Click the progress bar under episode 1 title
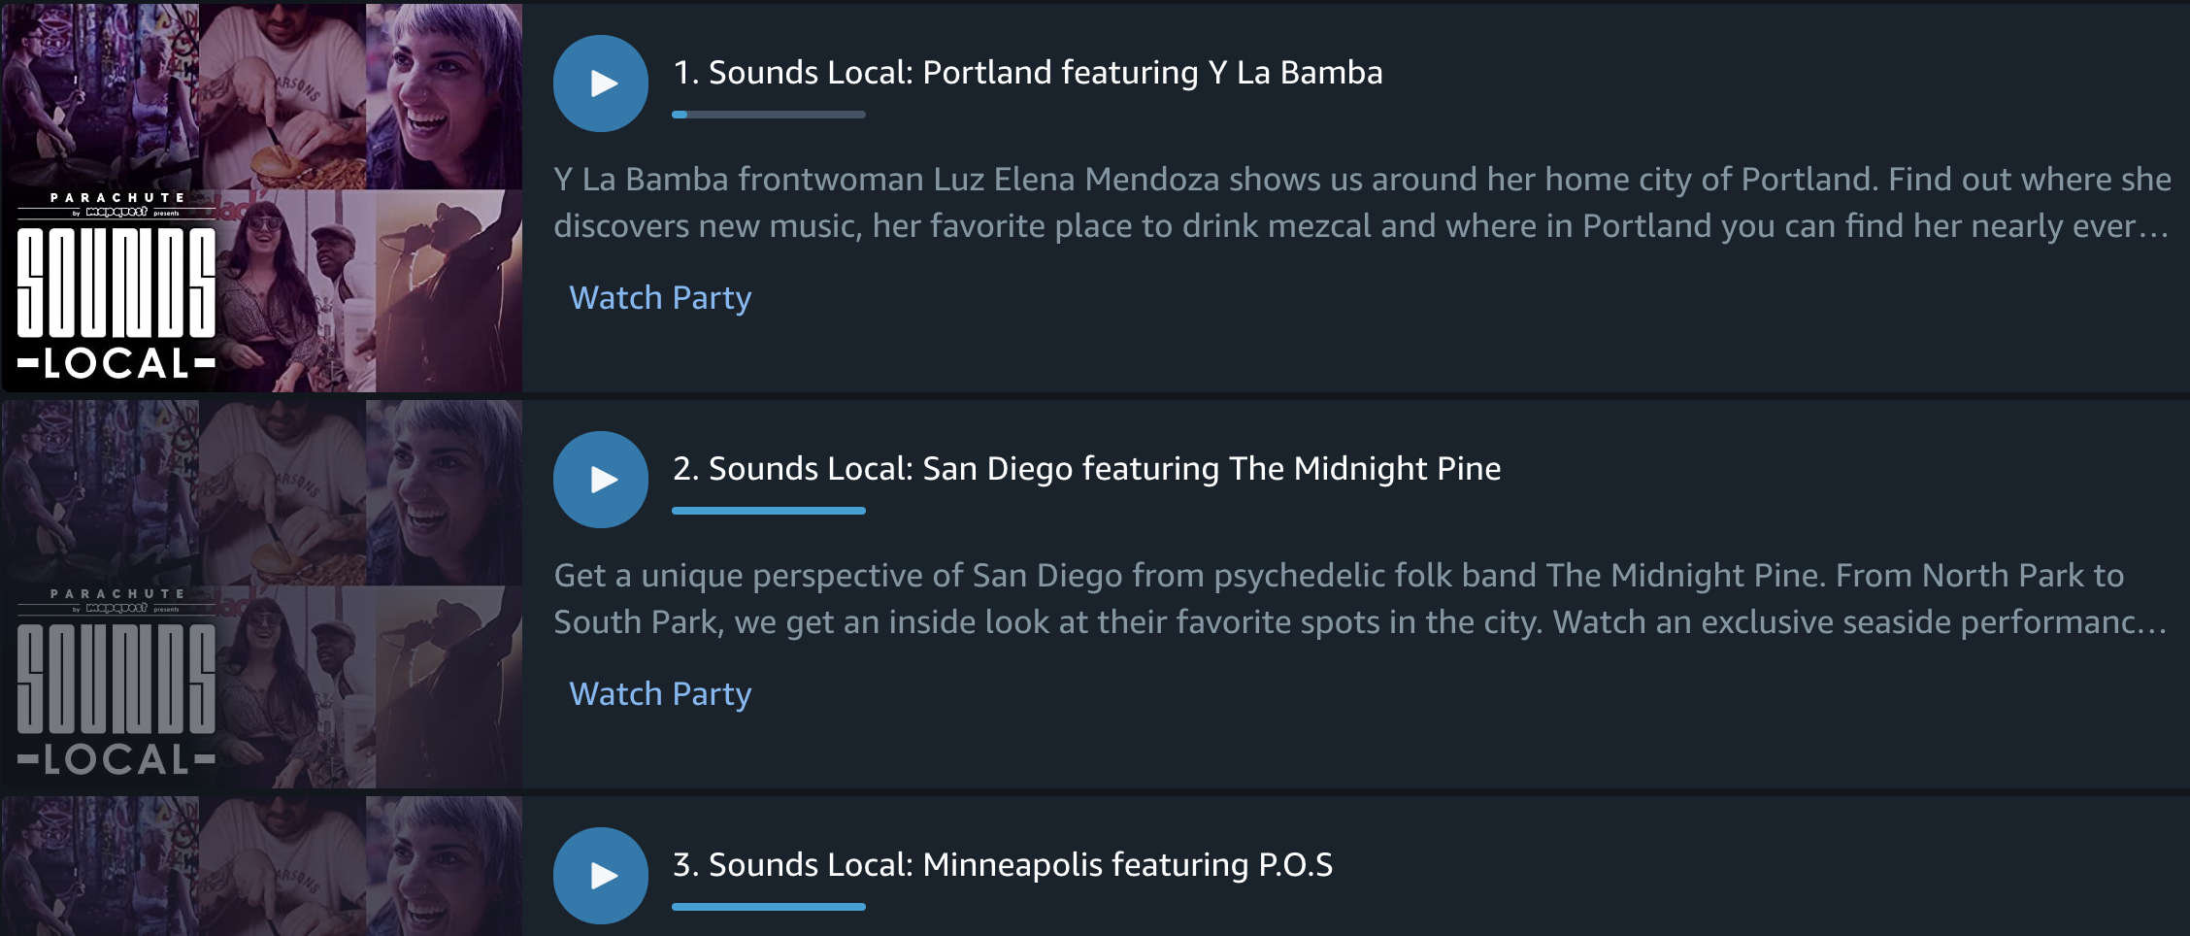Image resolution: width=2190 pixels, height=936 pixels. tap(769, 115)
